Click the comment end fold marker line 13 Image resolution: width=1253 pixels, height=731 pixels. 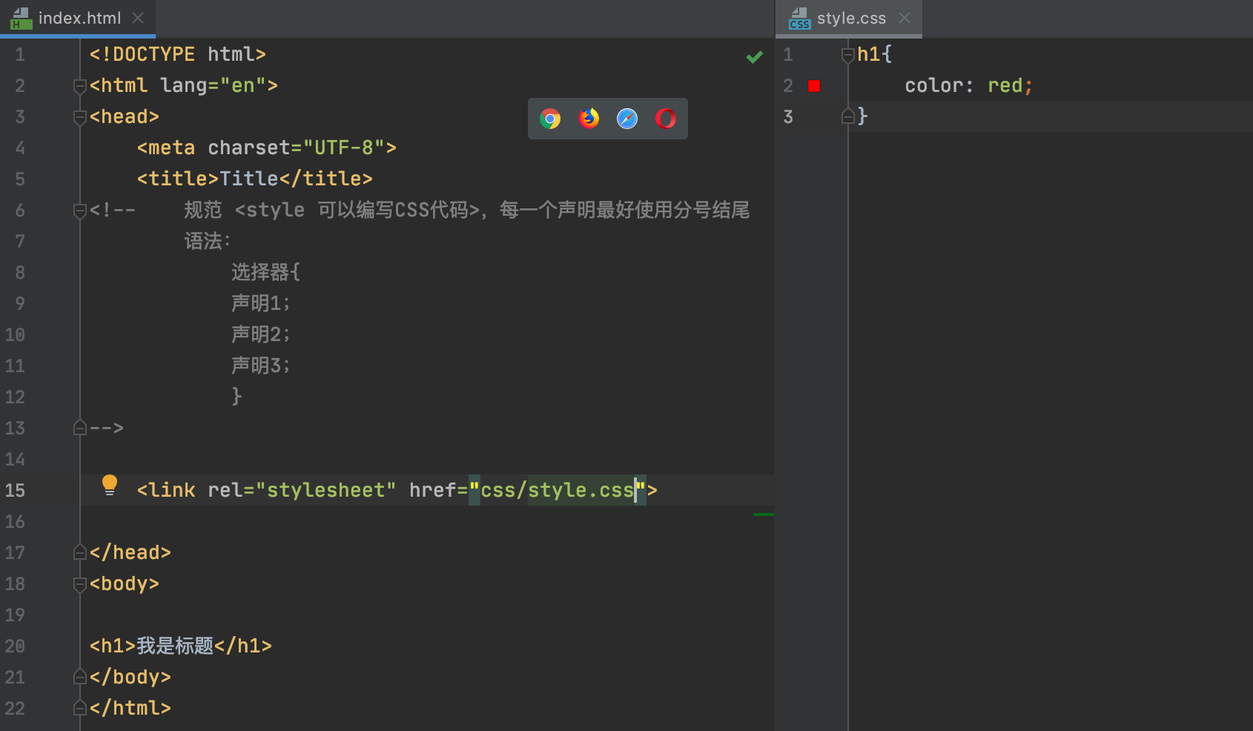click(80, 428)
